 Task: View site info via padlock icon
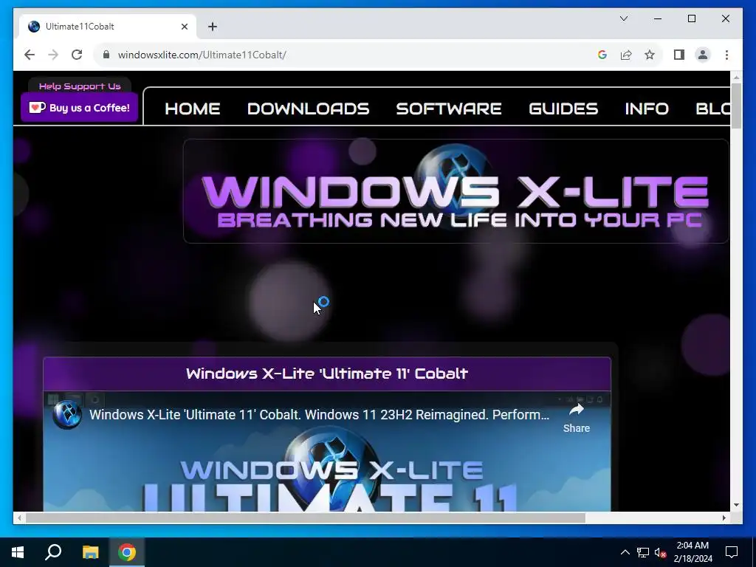pyautogui.click(x=106, y=55)
